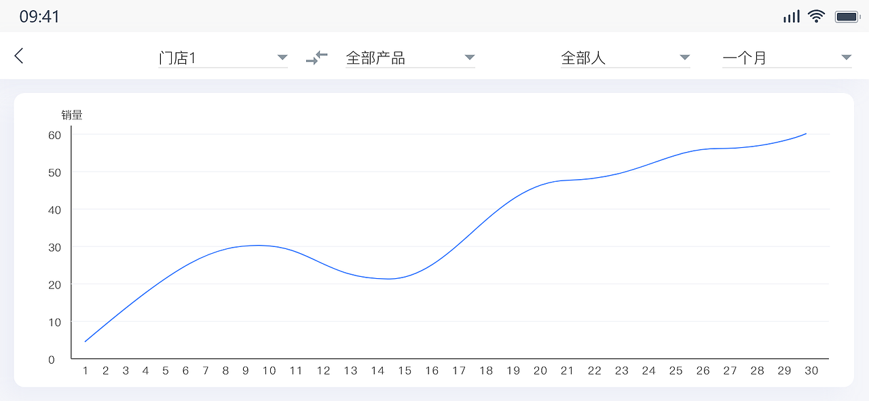
Task: Tap the line chart dip near day 14
Action: (x=388, y=279)
